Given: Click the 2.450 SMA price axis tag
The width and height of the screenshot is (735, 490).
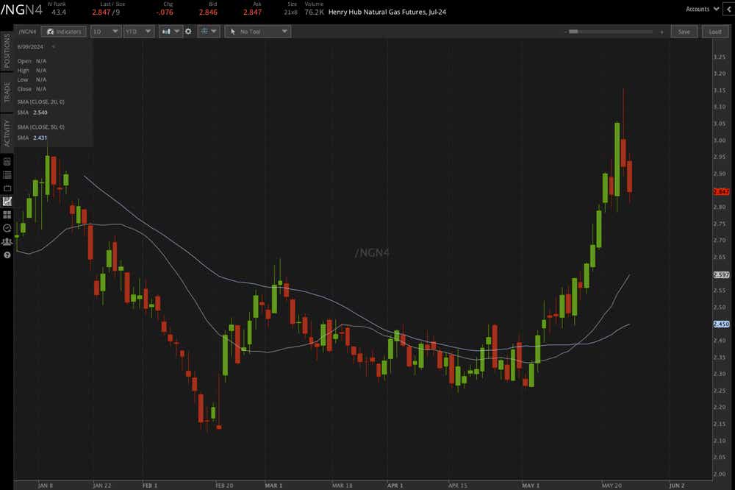Looking at the screenshot, I should [721, 324].
